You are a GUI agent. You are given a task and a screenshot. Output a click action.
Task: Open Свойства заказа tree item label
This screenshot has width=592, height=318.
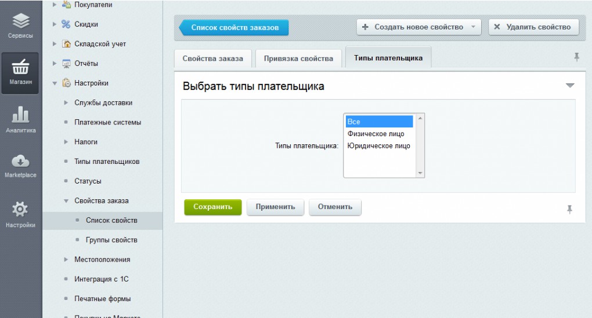tap(101, 200)
